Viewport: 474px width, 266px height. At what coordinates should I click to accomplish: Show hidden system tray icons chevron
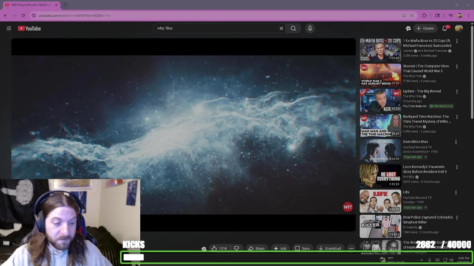pyautogui.click(x=421, y=260)
